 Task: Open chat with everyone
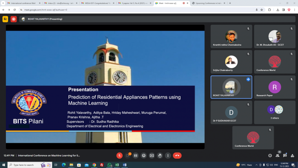coord(285,156)
